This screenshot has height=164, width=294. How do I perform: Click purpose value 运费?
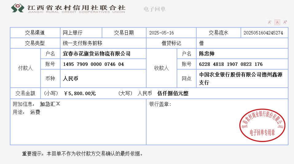coord(35,112)
